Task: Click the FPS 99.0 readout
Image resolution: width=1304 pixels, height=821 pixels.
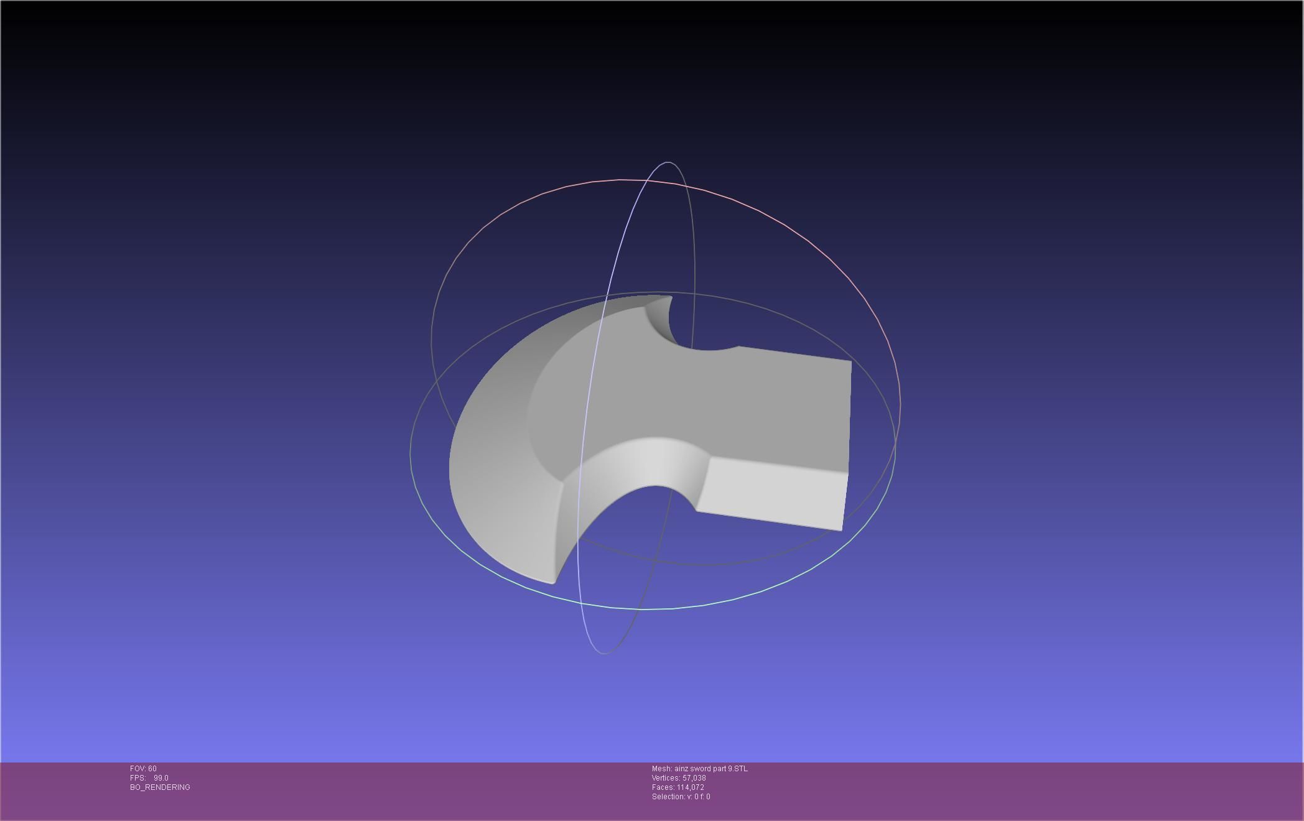Action: [149, 778]
